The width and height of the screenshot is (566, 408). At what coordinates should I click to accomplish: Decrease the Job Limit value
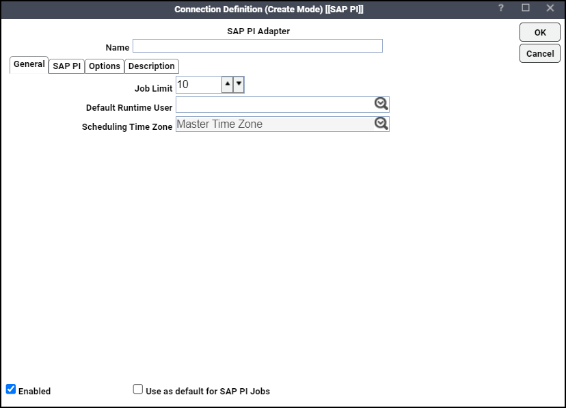point(239,85)
